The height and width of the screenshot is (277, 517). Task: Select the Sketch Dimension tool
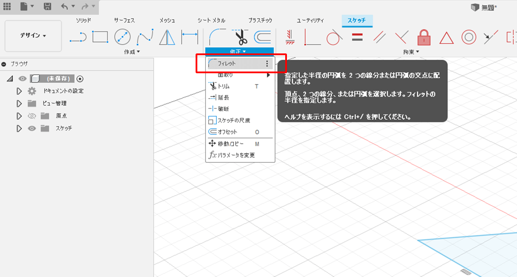tap(190, 37)
